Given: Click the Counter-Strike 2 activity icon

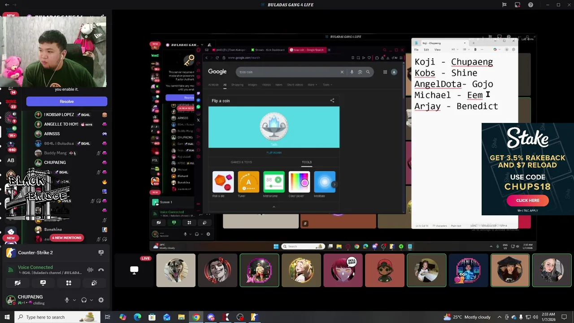Looking at the screenshot, I should coord(11,253).
